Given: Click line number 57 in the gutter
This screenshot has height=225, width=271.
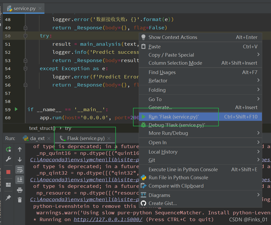Looking at the screenshot, I should click(8, 94).
